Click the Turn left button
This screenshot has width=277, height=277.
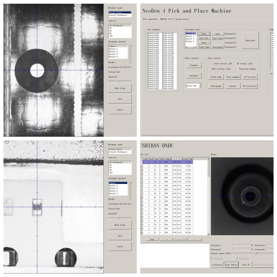point(204,38)
